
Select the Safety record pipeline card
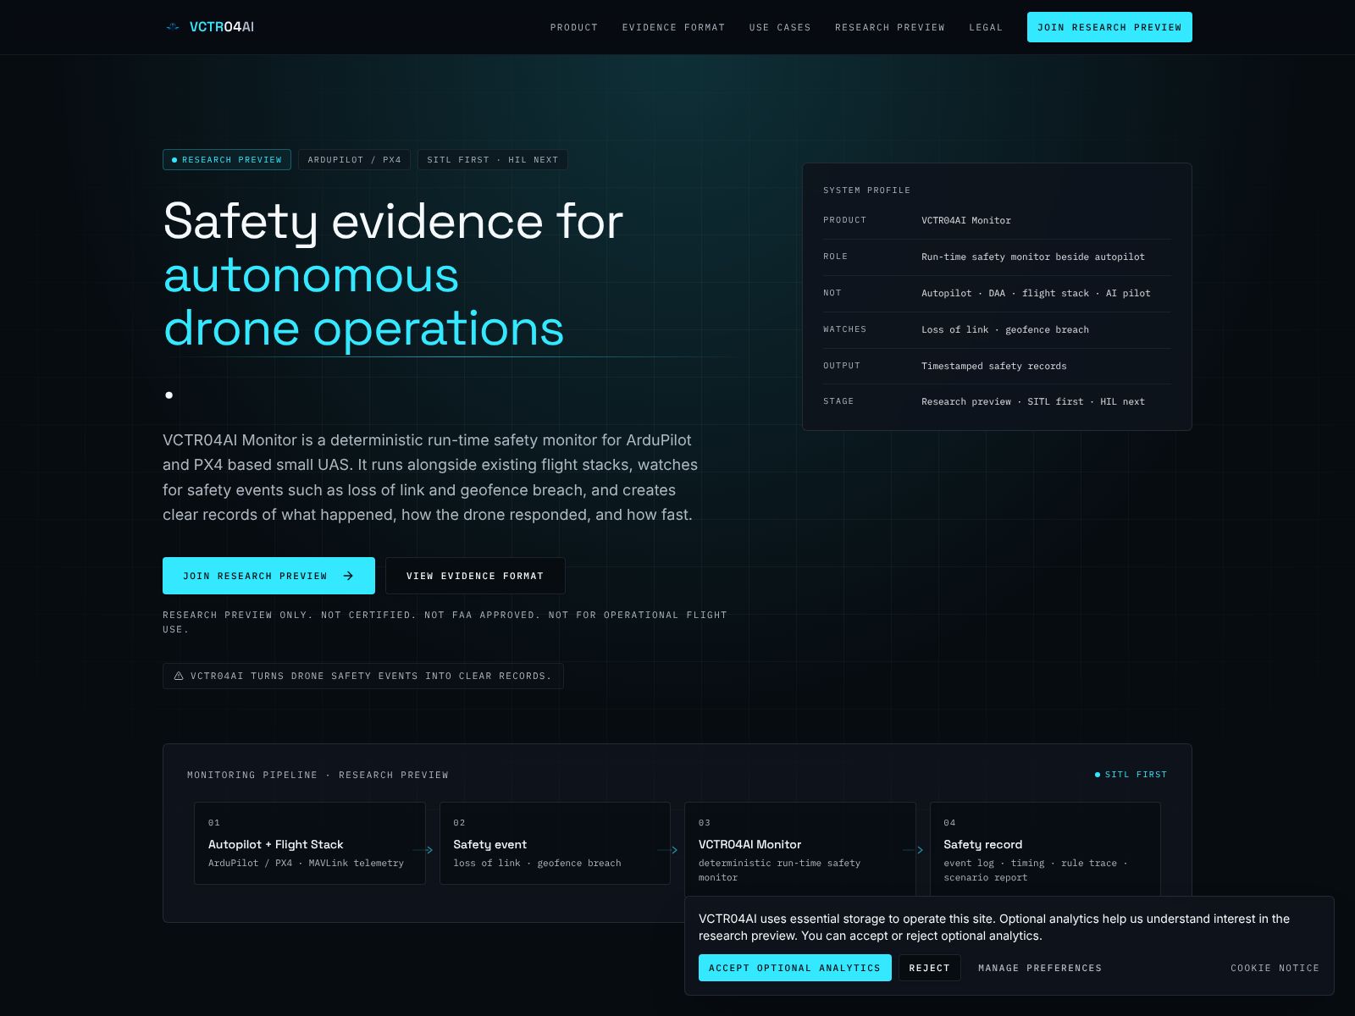click(1045, 849)
